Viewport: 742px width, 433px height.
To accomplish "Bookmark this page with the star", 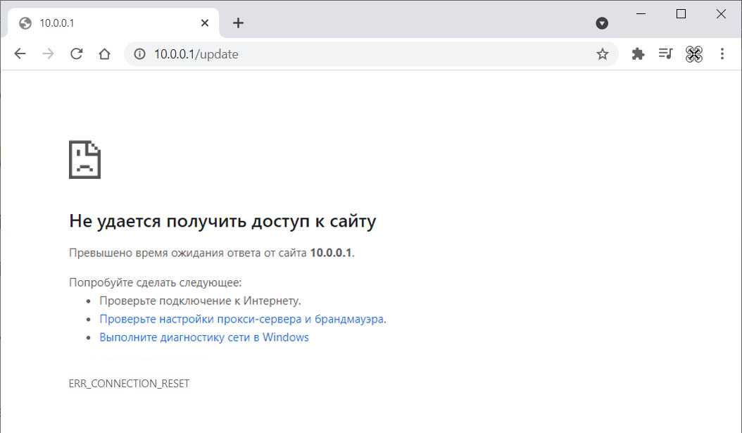I will (x=602, y=54).
